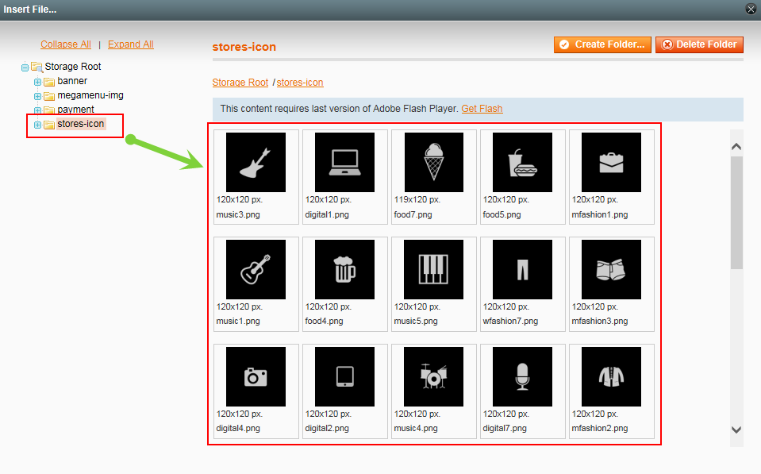Open the Storage Root breadcrumb link
Viewport: 761px width, 474px height.
tap(240, 83)
